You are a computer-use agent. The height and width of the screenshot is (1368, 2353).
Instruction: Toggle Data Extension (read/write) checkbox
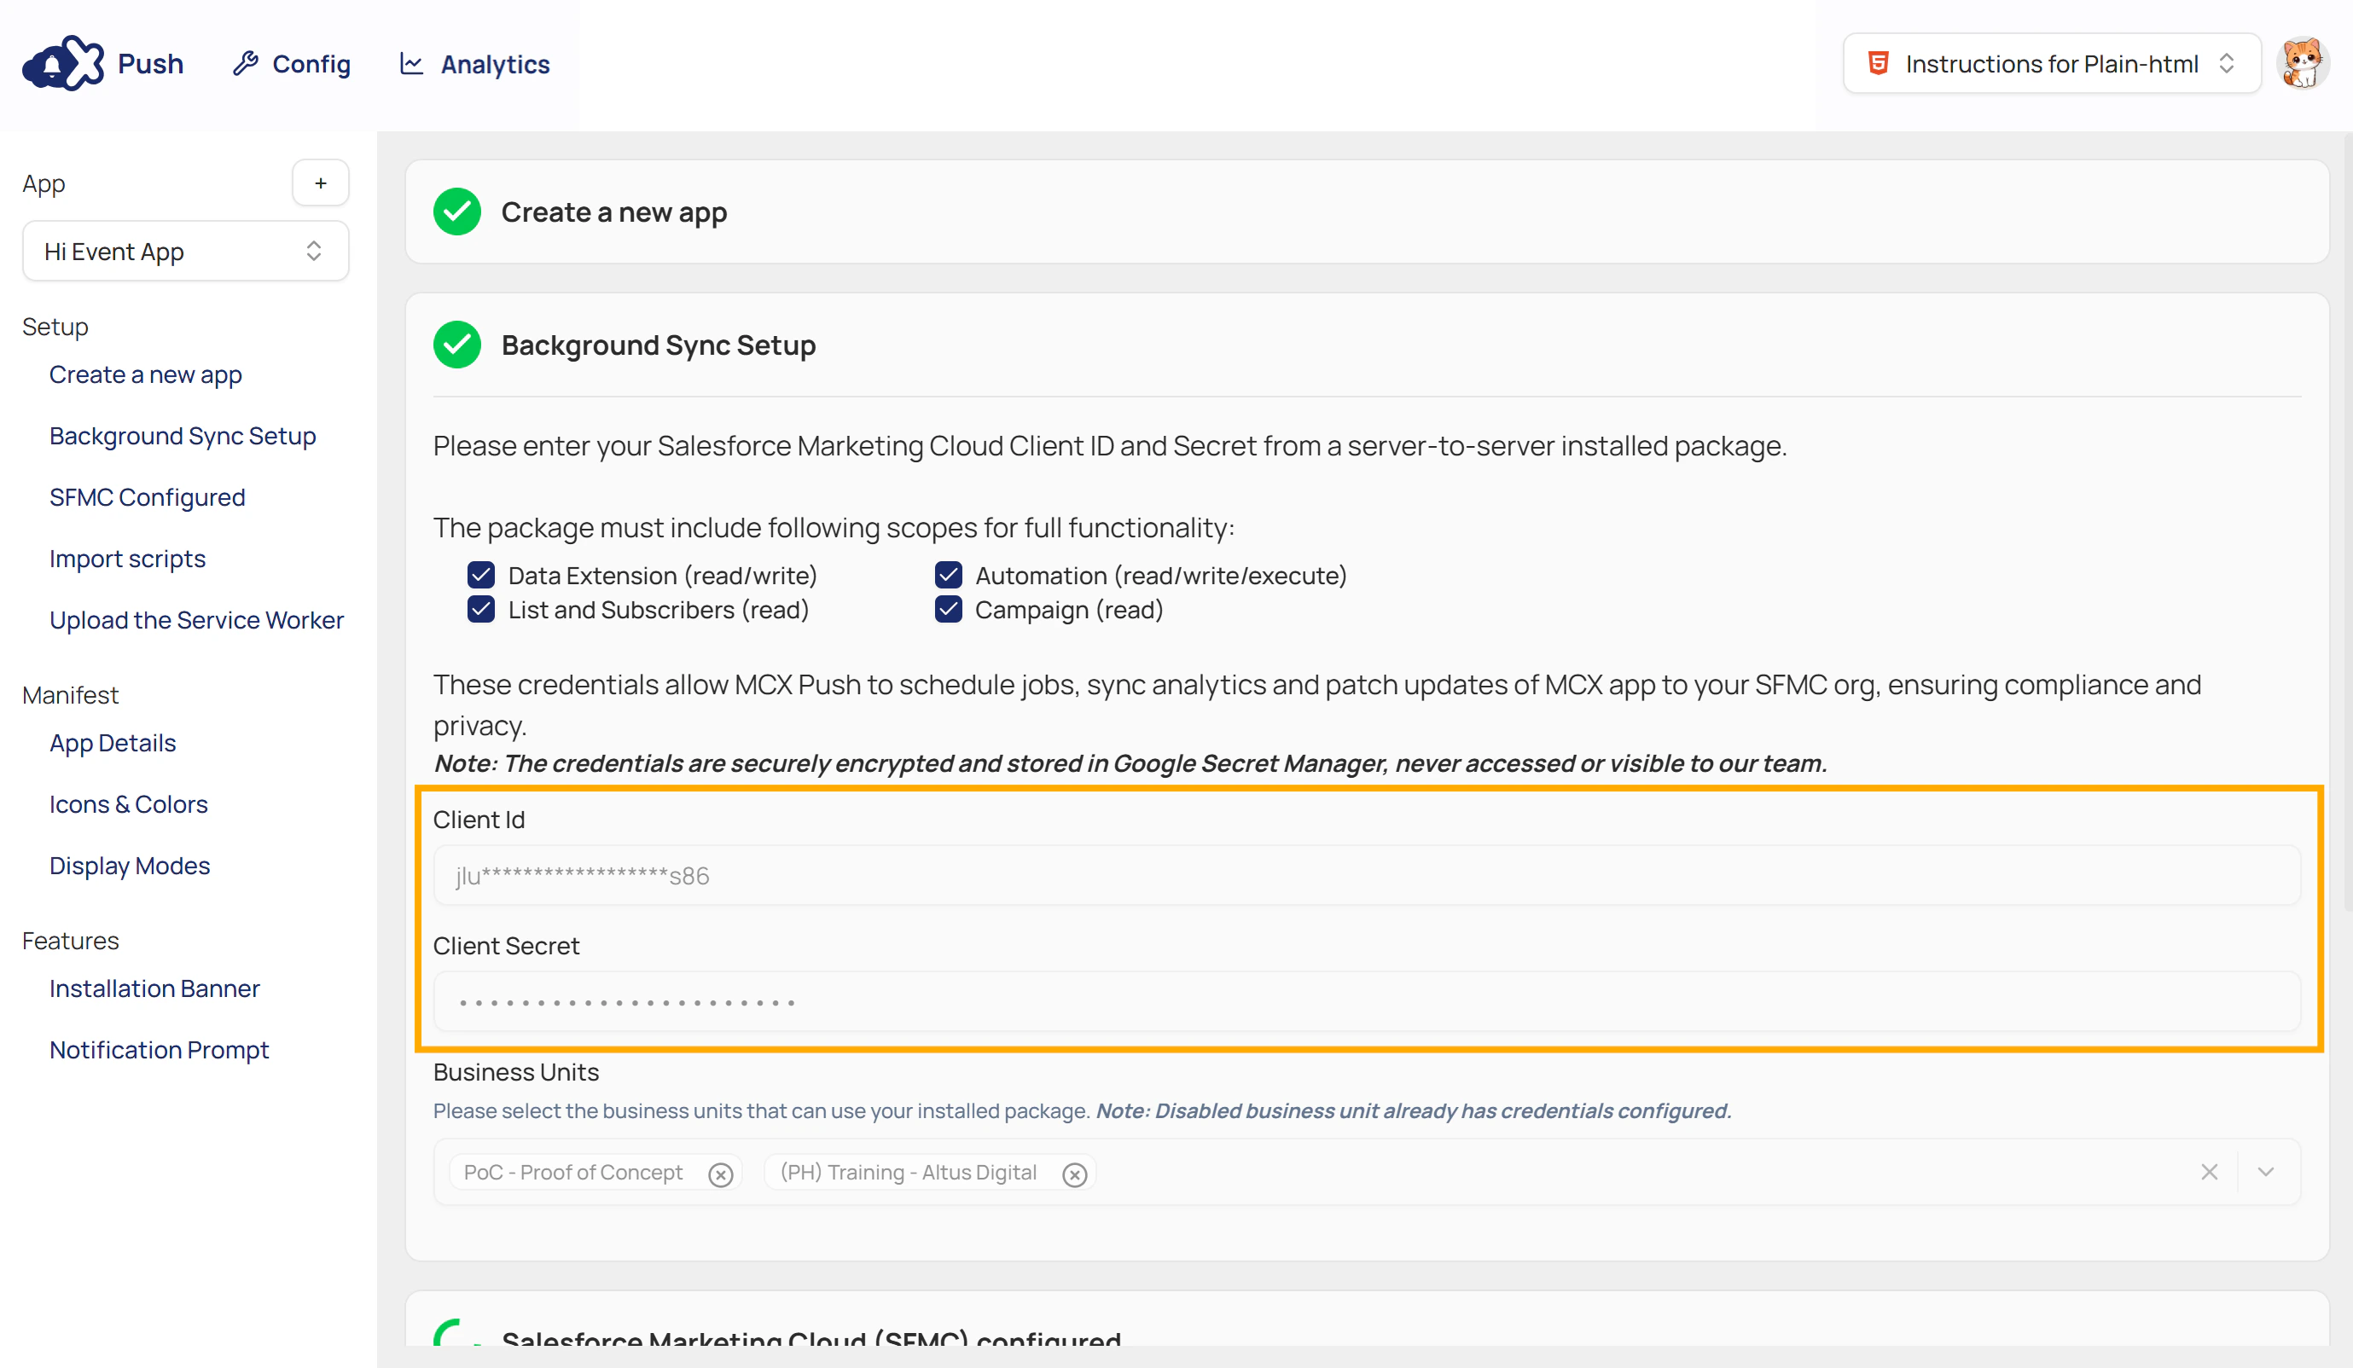point(481,575)
